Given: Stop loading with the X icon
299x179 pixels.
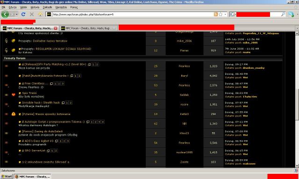Looking at the screenshot, I should tap(32, 14).
